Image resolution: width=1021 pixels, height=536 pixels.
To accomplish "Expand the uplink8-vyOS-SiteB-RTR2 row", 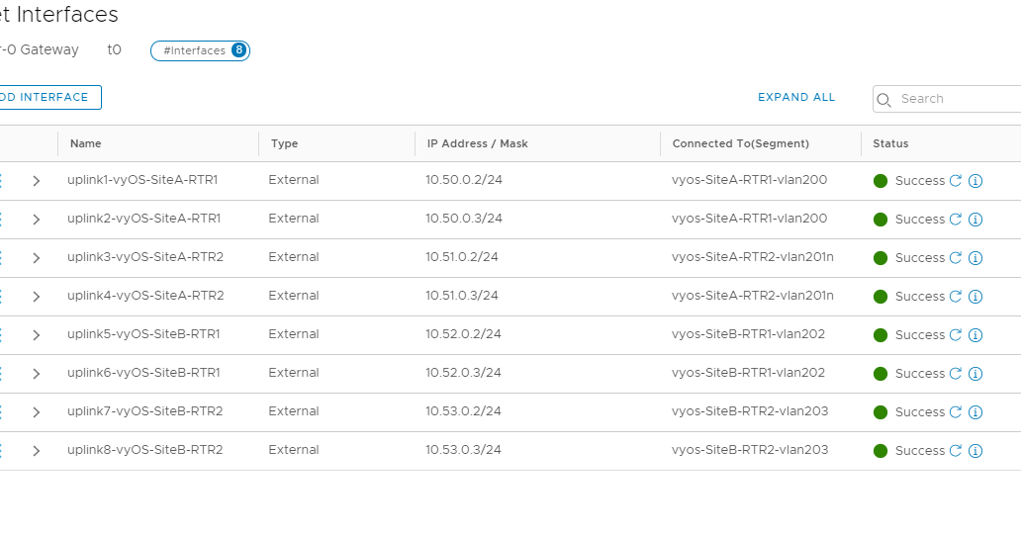I will pyautogui.click(x=37, y=451).
